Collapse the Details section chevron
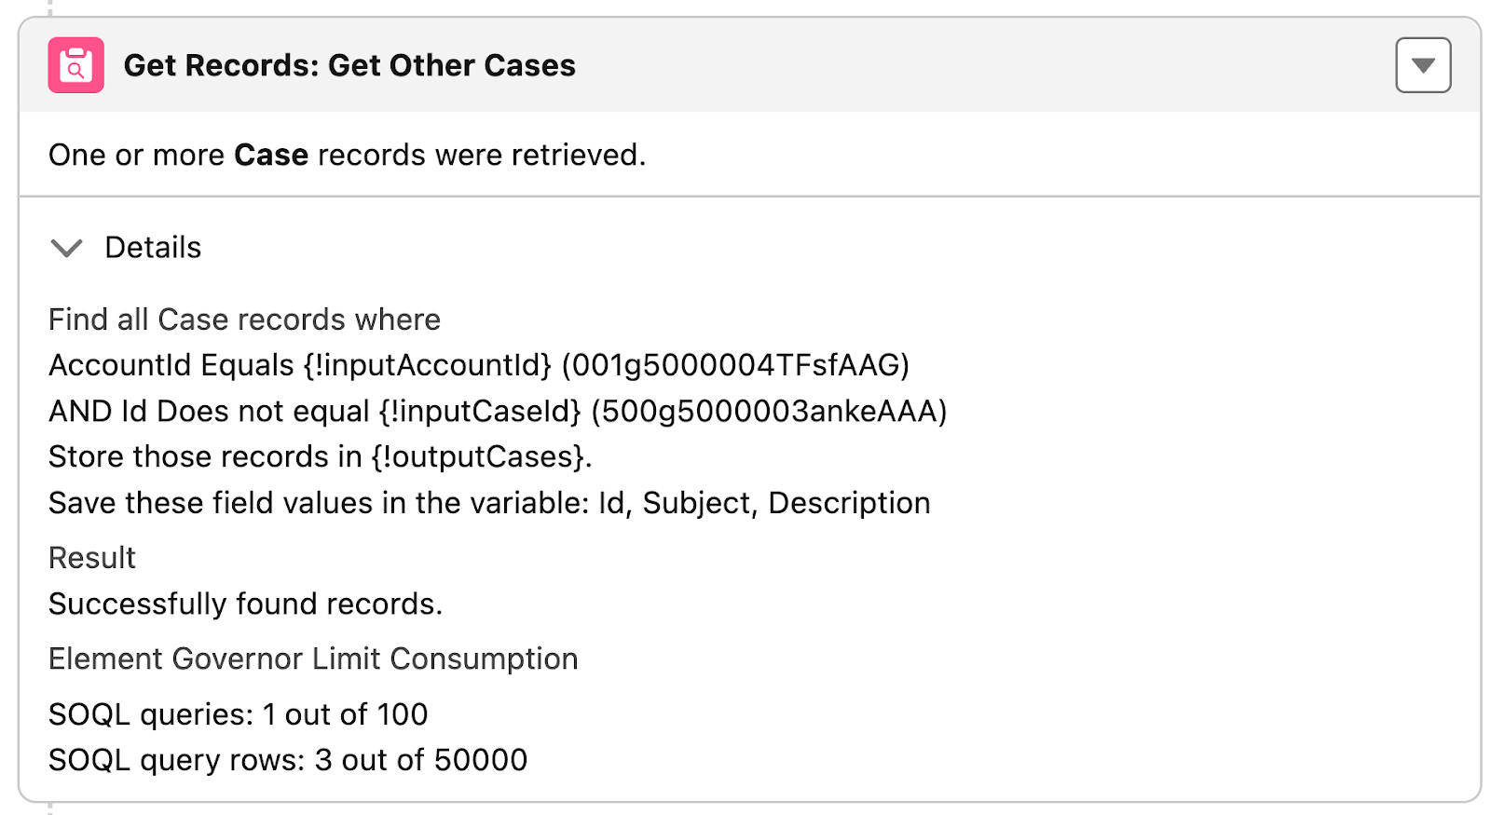1491x815 pixels. tap(66, 248)
